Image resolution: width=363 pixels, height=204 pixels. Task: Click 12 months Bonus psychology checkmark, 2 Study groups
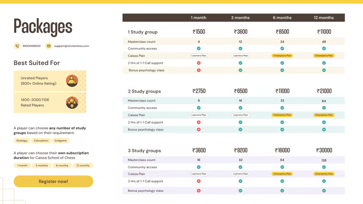coord(324,129)
